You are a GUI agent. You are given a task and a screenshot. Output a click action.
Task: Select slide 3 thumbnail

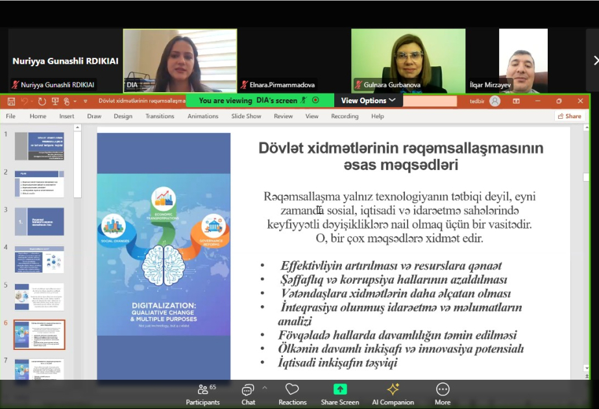[x=40, y=221]
